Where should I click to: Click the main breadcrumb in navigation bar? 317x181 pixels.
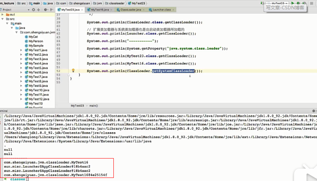point(34,3)
